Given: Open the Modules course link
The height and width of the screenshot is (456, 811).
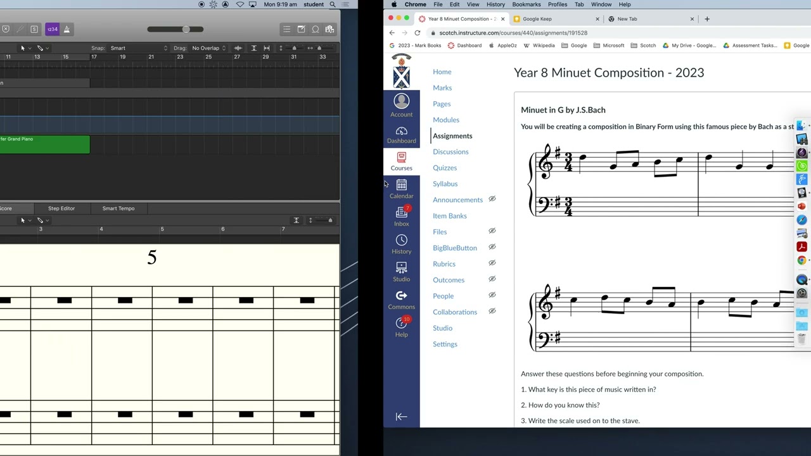Looking at the screenshot, I should pos(446,120).
